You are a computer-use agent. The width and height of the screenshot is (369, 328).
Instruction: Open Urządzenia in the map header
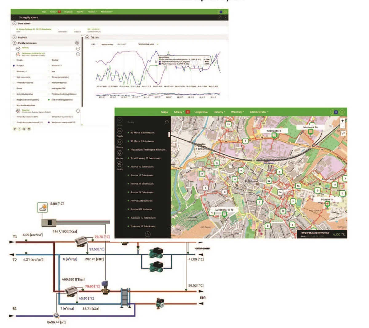[201, 112]
